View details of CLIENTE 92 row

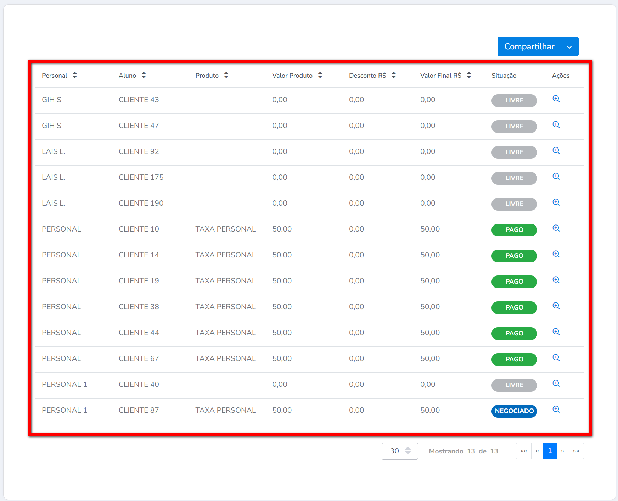[556, 151]
